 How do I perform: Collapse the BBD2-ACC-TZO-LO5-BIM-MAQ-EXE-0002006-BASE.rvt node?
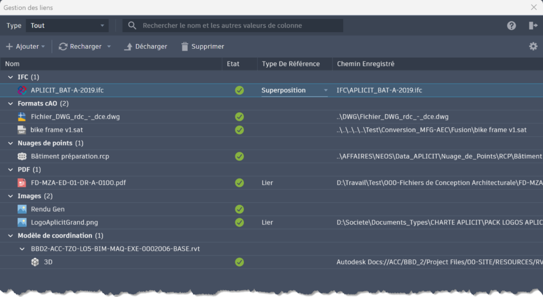coord(22,249)
